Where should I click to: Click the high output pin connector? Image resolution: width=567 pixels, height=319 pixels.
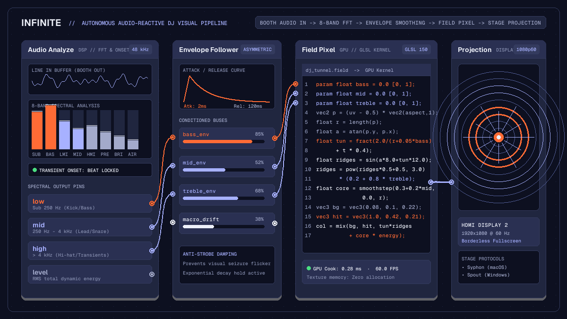point(152,250)
